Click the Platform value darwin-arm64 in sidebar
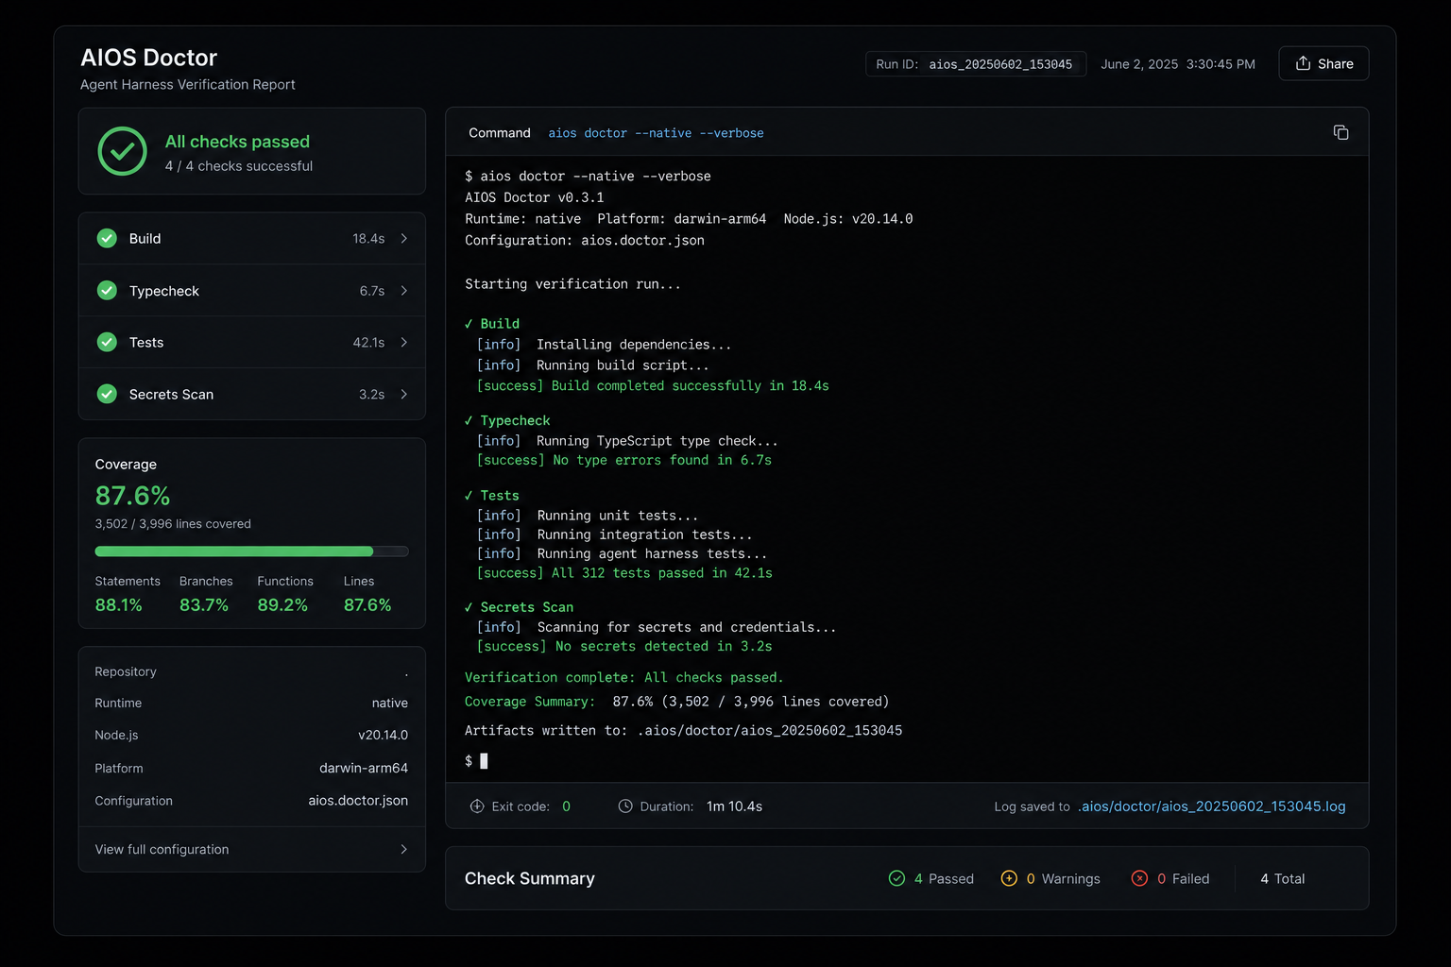The width and height of the screenshot is (1451, 967). tap(364, 768)
